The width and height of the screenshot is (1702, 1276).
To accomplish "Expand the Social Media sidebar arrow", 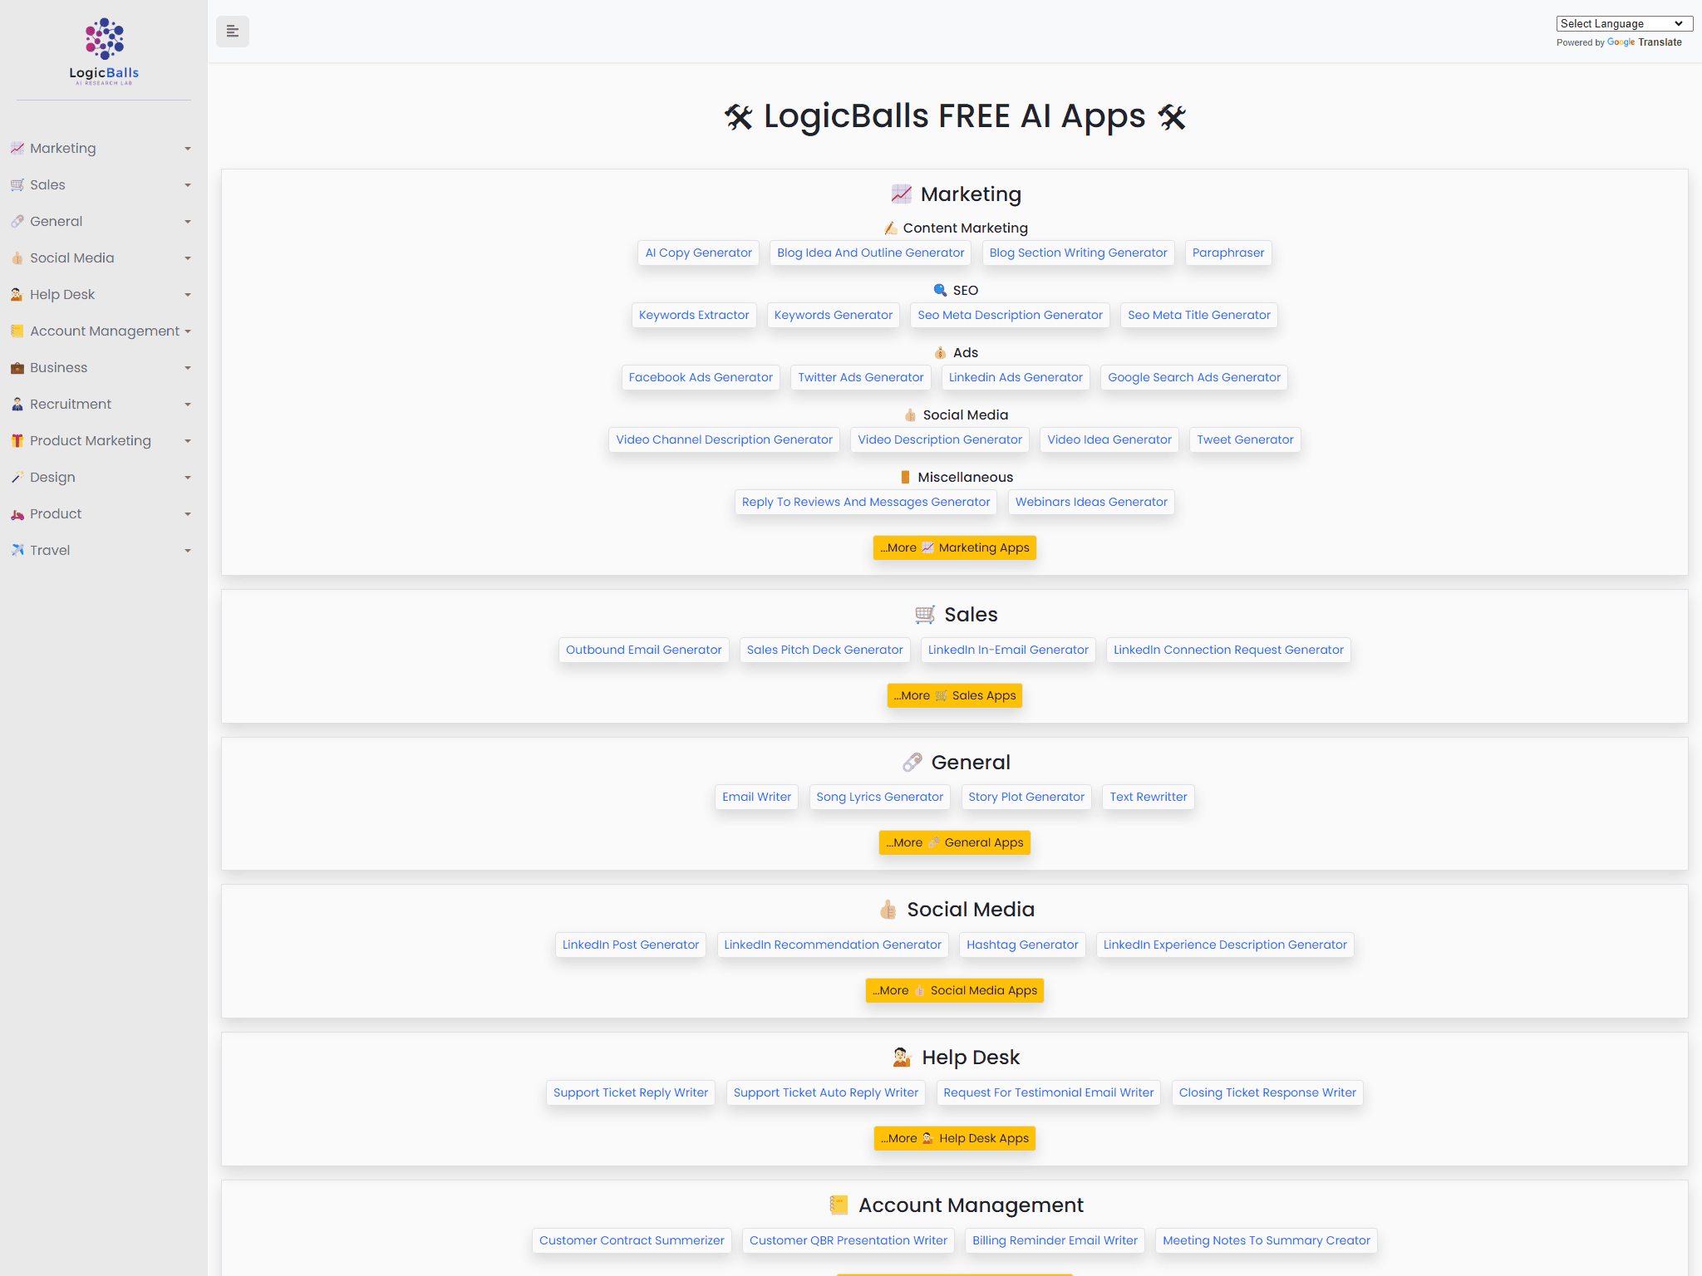I will pos(188,258).
